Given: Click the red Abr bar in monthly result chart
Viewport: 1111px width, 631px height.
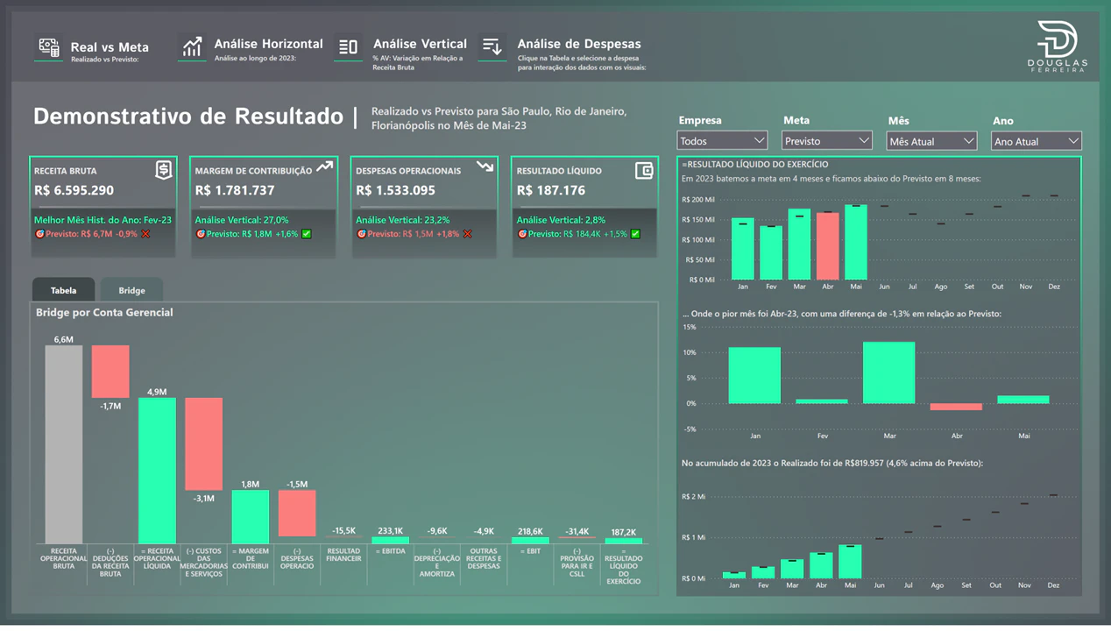Looking at the screenshot, I should click(827, 245).
